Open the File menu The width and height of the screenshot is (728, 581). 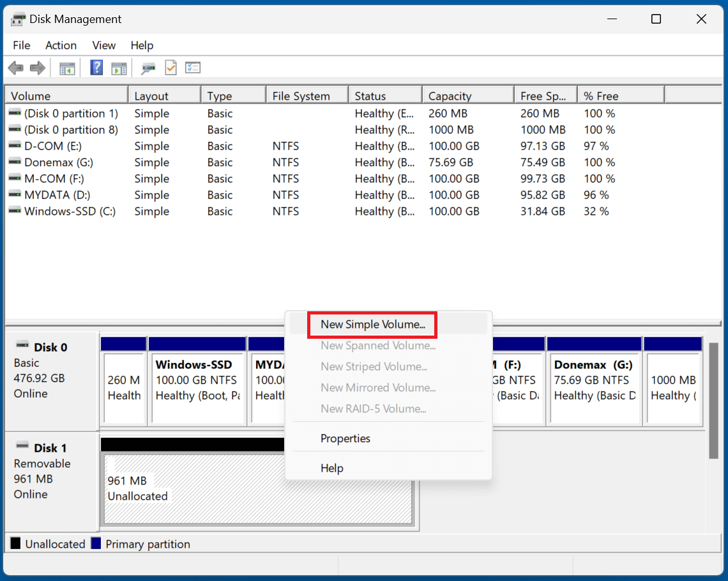click(x=21, y=45)
